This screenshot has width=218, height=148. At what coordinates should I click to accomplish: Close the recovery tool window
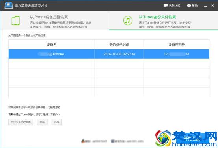tap(213, 5)
